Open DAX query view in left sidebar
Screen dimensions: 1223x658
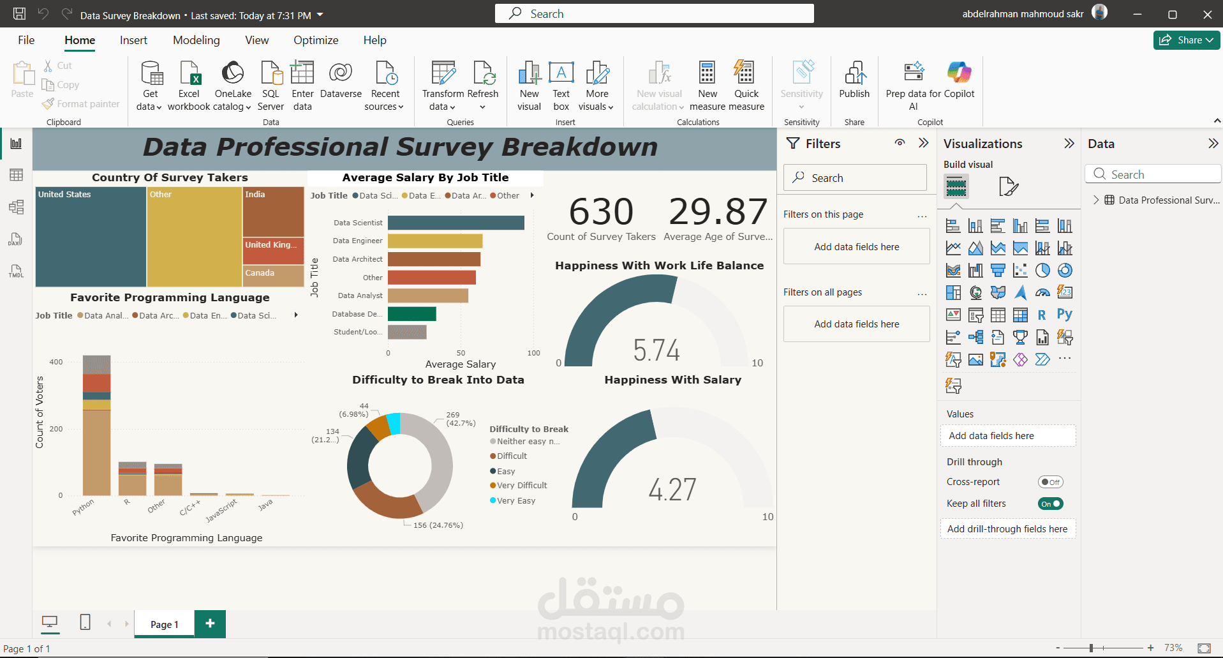[16, 239]
